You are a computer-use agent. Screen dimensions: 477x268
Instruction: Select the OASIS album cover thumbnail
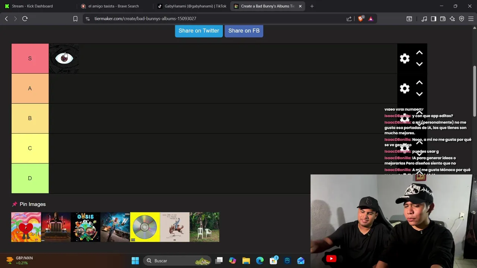tap(86, 227)
